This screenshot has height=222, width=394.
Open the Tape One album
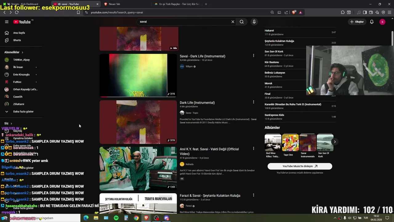290,142
